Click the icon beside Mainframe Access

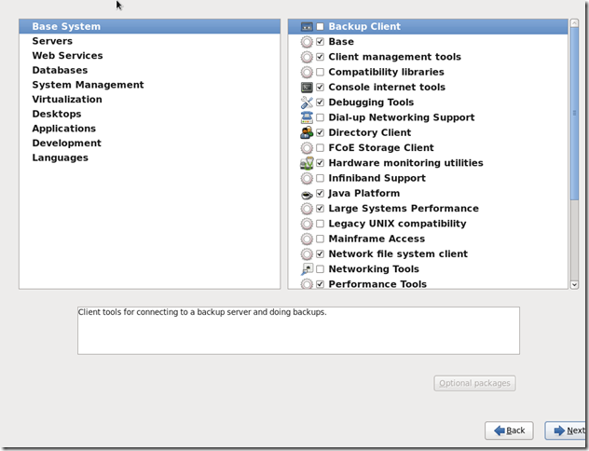pyautogui.click(x=307, y=239)
